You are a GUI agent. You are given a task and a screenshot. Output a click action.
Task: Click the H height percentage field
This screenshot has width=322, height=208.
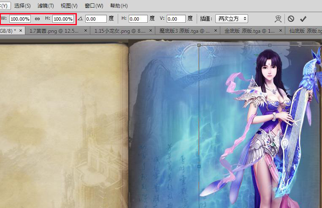point(63,19)
